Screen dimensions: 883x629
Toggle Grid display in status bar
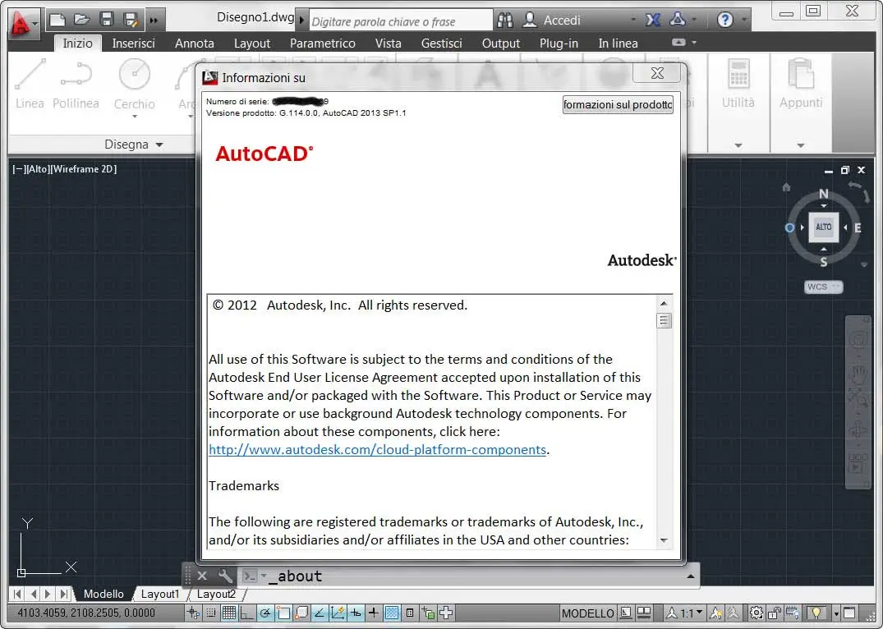pos(228,613)
